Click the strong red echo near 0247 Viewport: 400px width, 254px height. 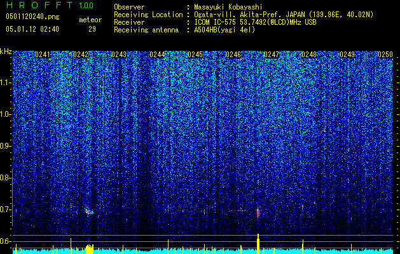tap(258, 212)
